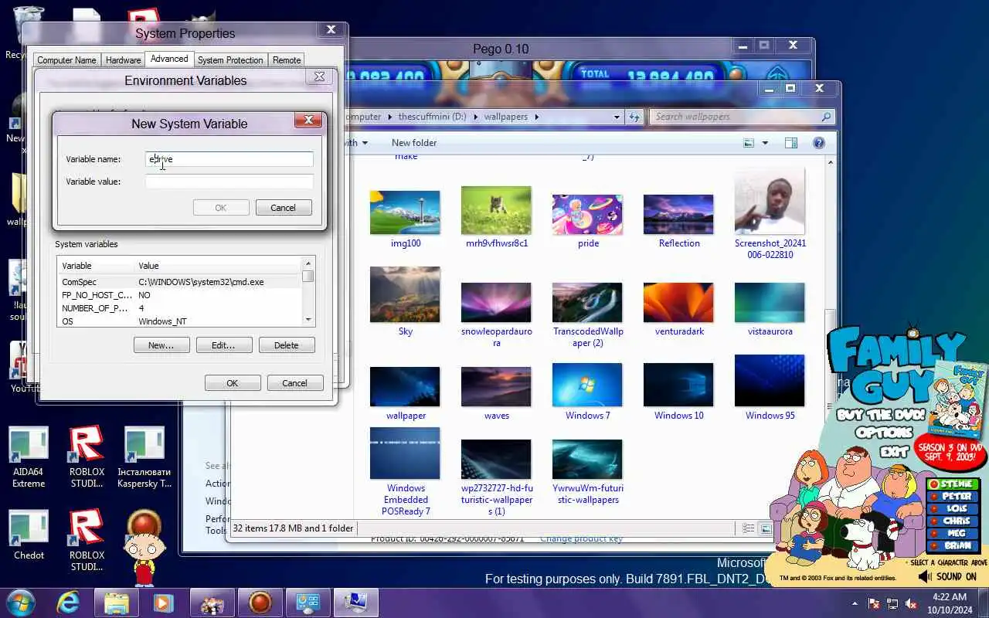The image size is (989, 618).
Task: Click the search magnifier icon in Explorer
Action: click(x=826, y=117)
